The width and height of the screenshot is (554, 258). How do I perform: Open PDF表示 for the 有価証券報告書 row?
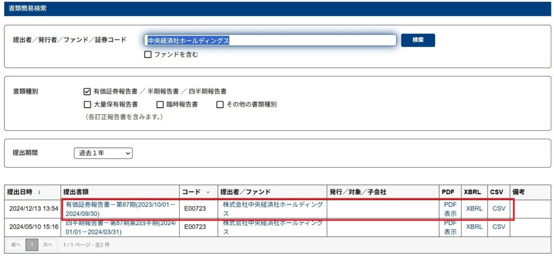[x=450, y=209]
